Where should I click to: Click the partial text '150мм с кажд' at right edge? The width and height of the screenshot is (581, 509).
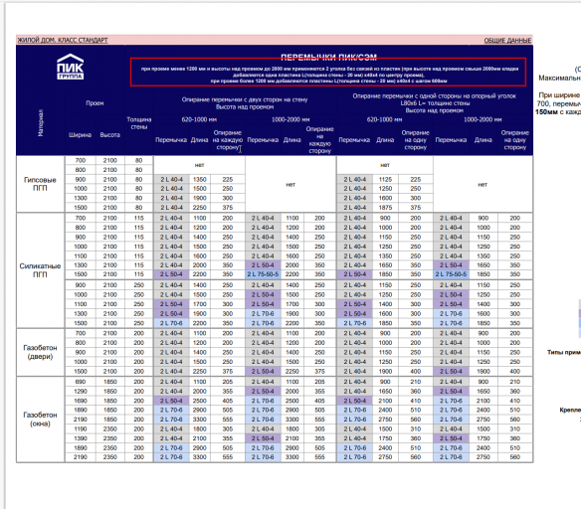point(558,111)
